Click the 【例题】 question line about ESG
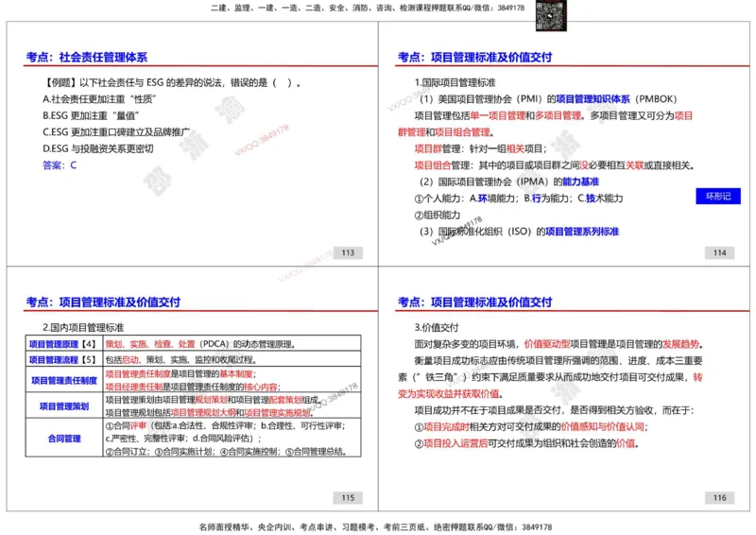756x535 pixels. coord(172,82)
